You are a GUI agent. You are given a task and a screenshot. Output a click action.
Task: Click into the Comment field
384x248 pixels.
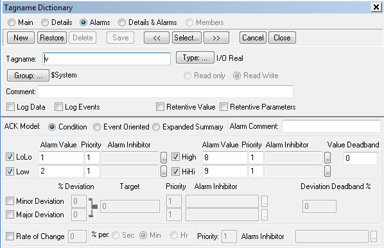click(165, 92)
